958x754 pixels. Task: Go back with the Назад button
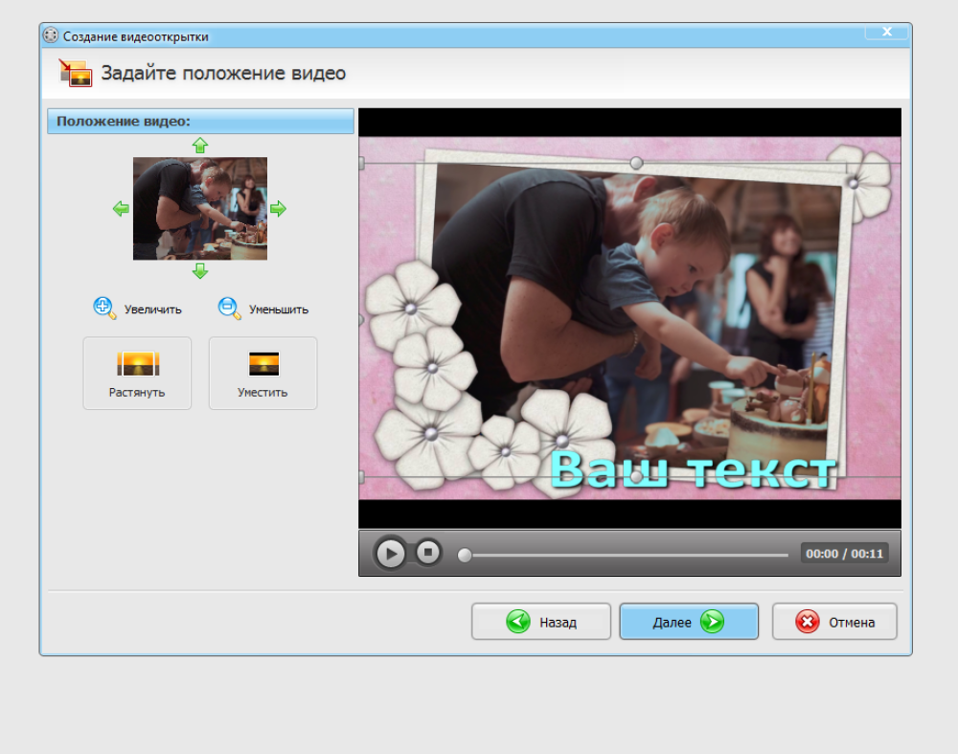(x=540, y=622)
